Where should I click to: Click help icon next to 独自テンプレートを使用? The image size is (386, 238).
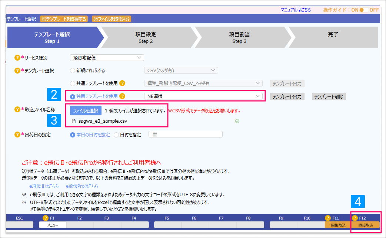[x=122, y=96]
